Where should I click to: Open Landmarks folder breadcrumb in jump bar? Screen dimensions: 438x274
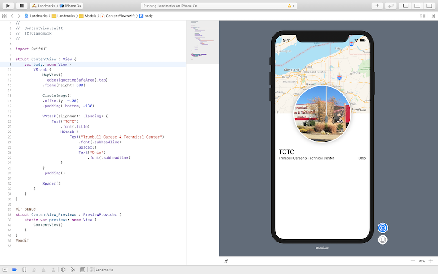click(64, 16)
